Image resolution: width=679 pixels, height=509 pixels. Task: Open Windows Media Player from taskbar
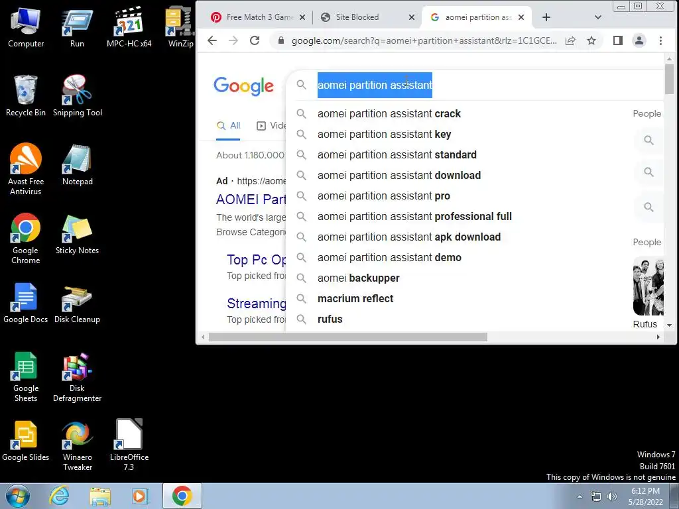click(141, 496)
